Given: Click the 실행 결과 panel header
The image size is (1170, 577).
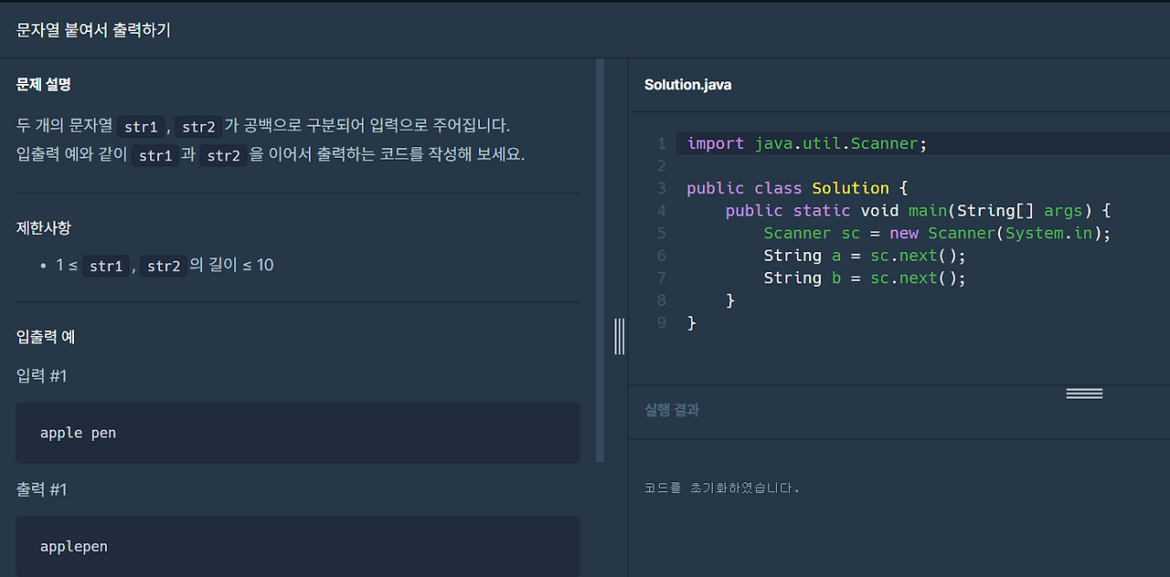Looking at the screenshot, I should point(672,410).
